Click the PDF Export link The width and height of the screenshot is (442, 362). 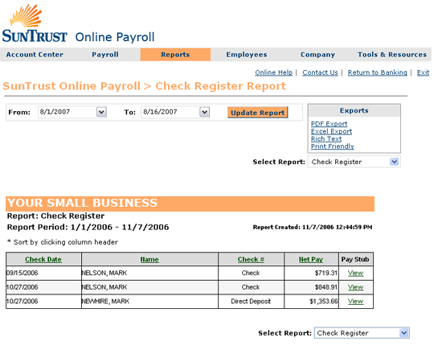click(329, 124)
